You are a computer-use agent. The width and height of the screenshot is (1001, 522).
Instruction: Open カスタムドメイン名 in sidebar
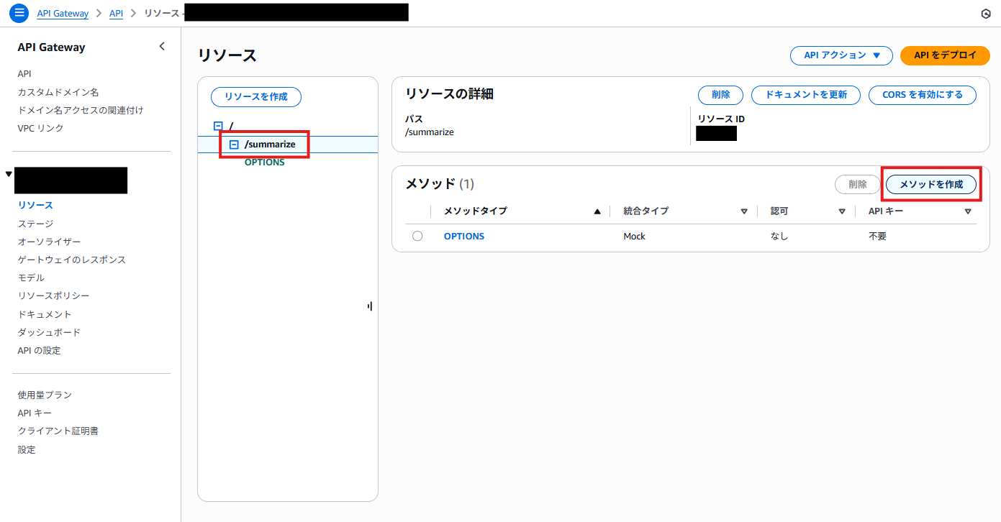(x=58, y=92)
